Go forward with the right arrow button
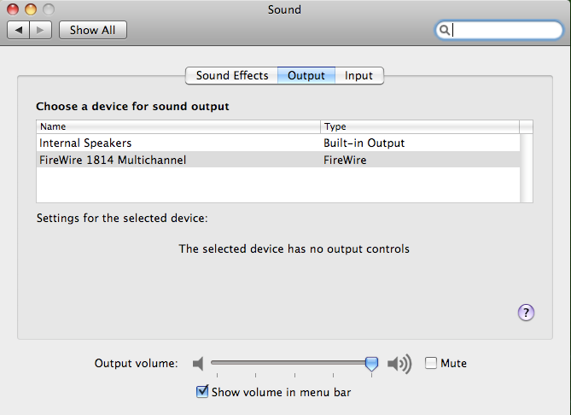 (x=40, y=30)
